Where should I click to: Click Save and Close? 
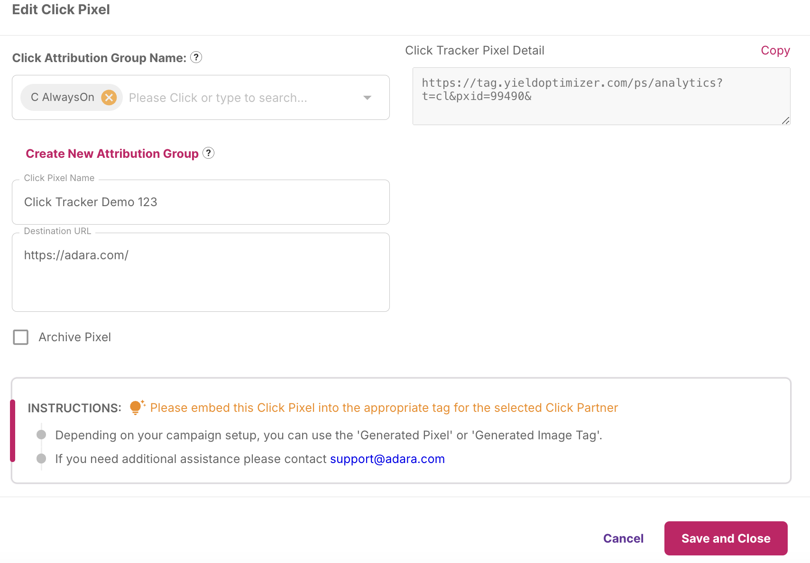pyautogui.click(x=726, y=538)
